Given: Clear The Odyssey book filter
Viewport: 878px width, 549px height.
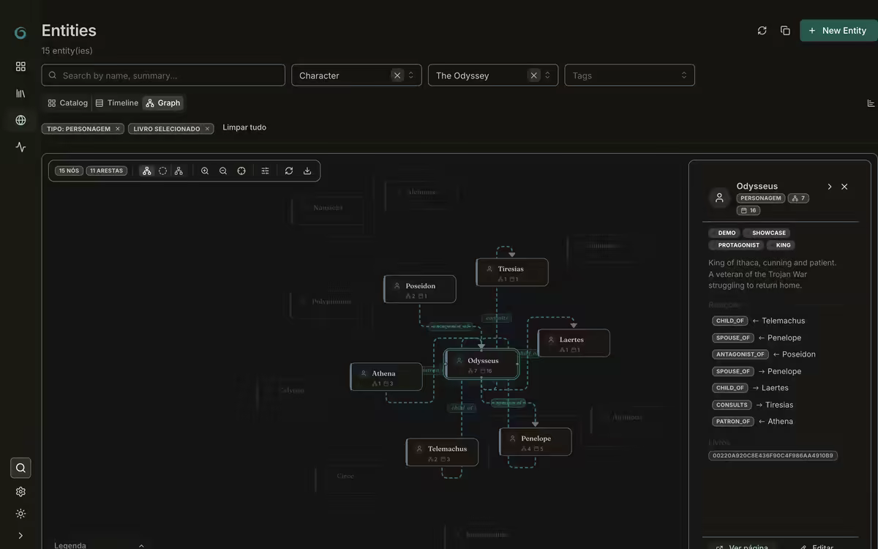Looking at the screenshot, I should tap(534, 75).
